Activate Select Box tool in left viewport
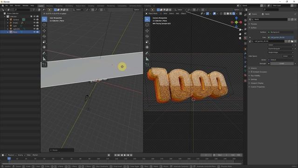This screenshot has width=298, height=168. (44, 19)
